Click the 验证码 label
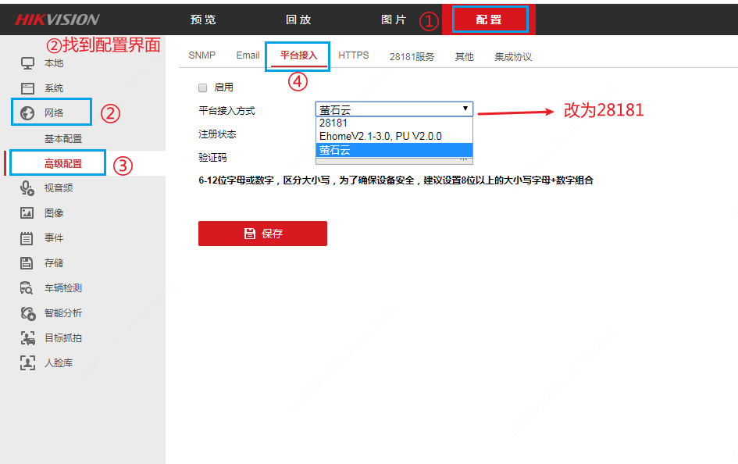738x464 pixels. 212,158
